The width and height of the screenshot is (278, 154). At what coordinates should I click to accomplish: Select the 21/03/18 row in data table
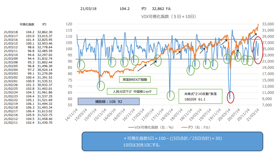[x=28, y=32]
